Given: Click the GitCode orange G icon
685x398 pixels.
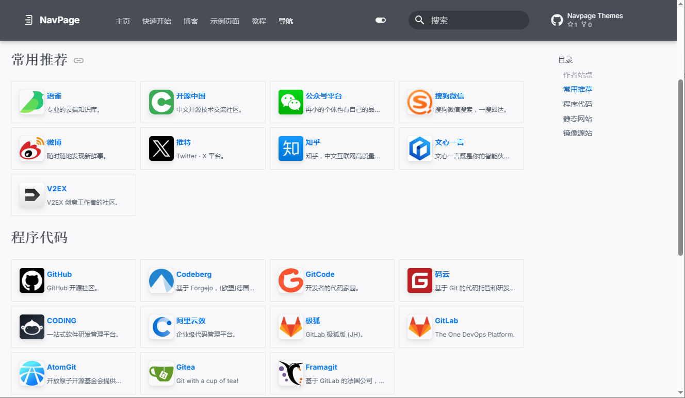Looking at the screenshot, I should point(291,280).
